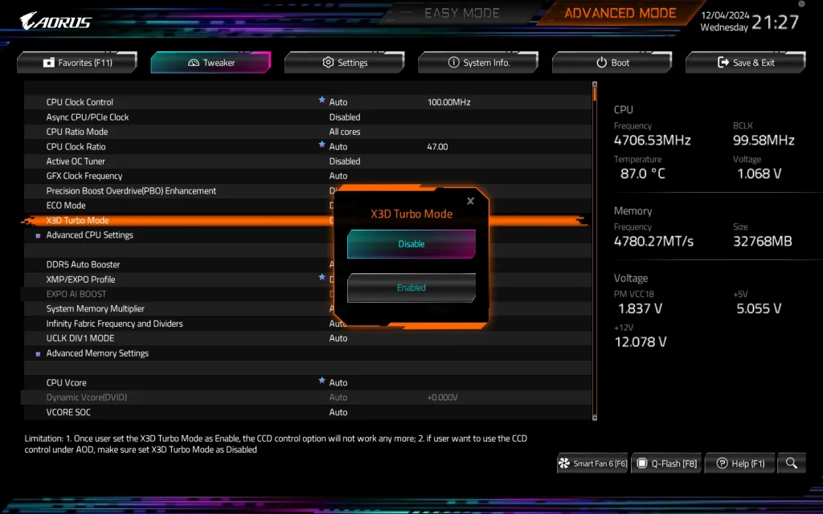Screen dimensions: 823x514
Task: Open the Boot tab
Action: pos(611,62)
